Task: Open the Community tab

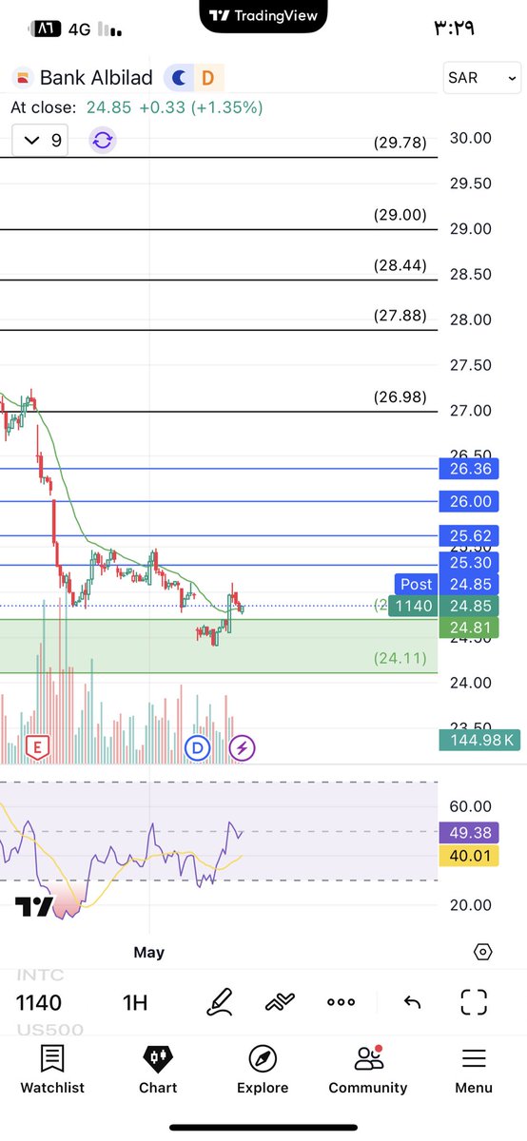Action: coord(368,1070)
